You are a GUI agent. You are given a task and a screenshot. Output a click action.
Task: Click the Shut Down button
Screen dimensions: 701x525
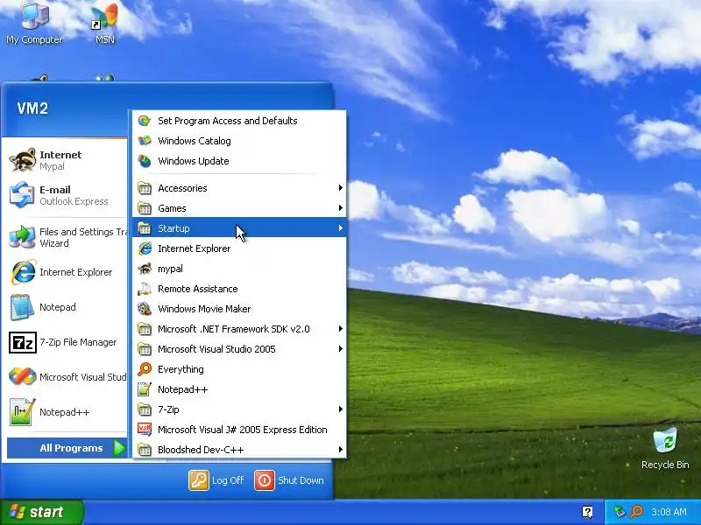click(289, 480)
